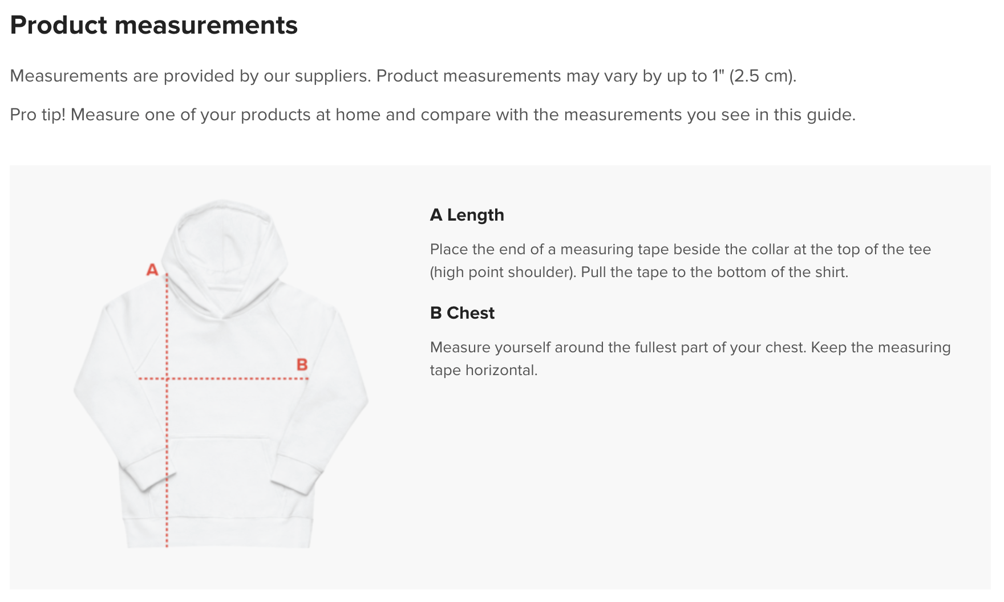Click the "(2.5 cm)" measurement text
This screenshot has width=1004, height=602.
tap(762, 76)
